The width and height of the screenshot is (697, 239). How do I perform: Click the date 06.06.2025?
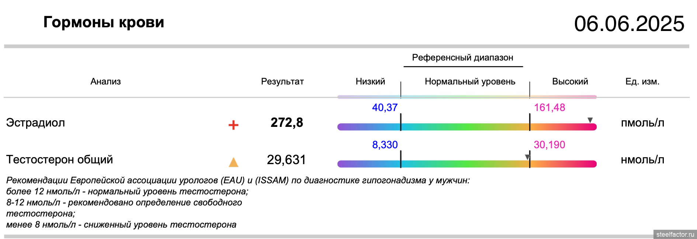coord(629,24)
